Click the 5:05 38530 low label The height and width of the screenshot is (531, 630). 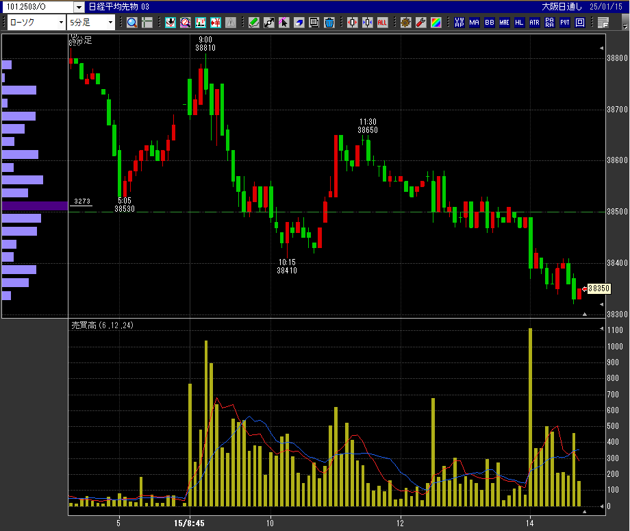125,205
